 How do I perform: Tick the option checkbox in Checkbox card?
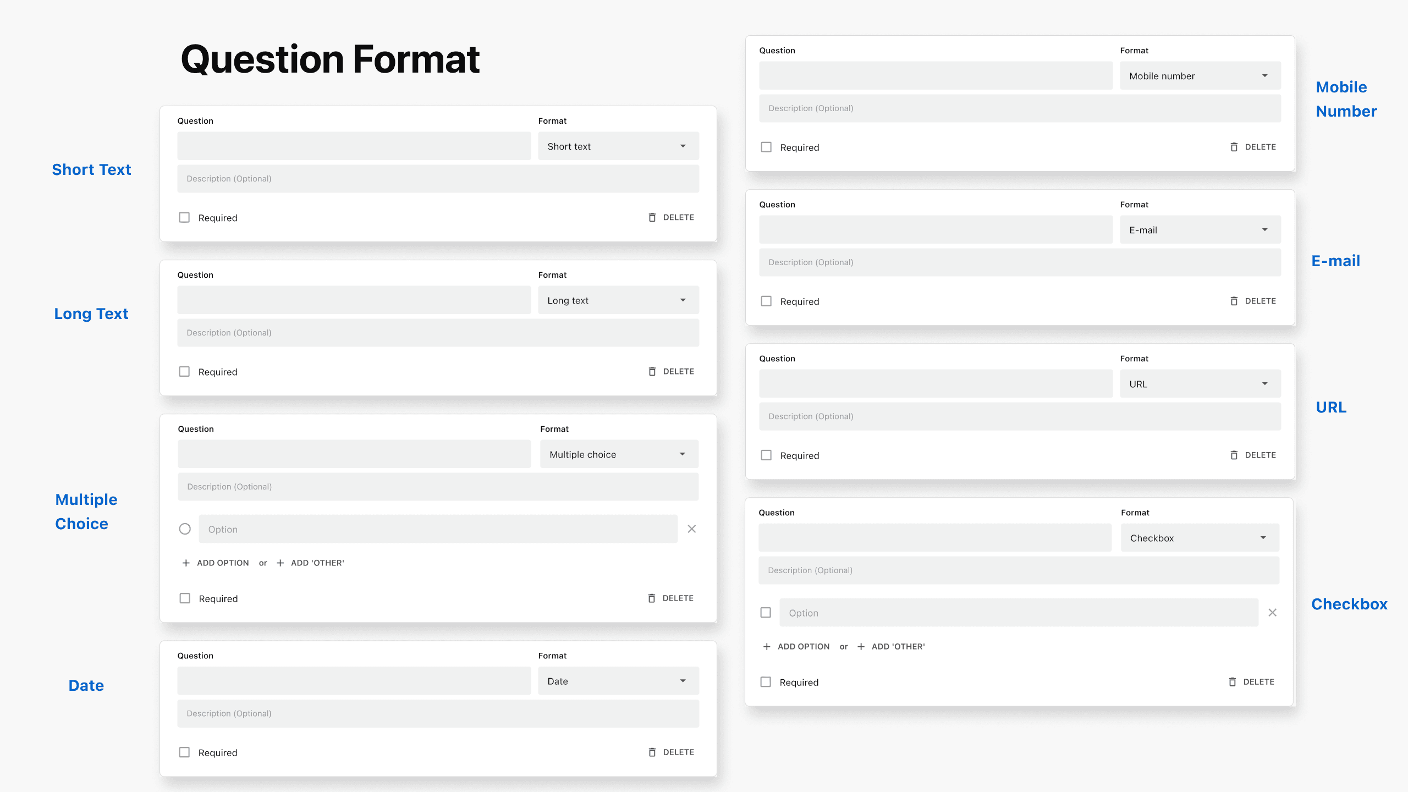[765, 612]
